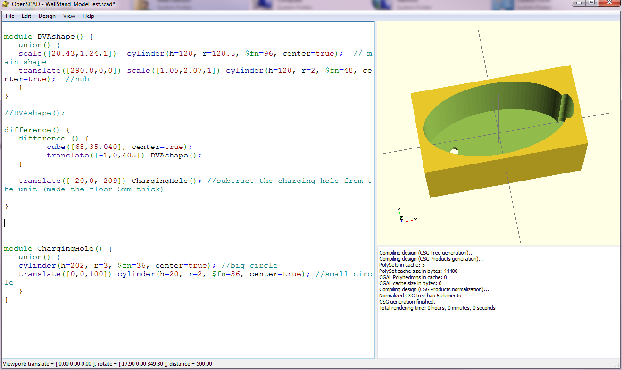Click the empty editor line with text cursor
The width and height of the screenshot is (622, 370).
pos(188,223)
